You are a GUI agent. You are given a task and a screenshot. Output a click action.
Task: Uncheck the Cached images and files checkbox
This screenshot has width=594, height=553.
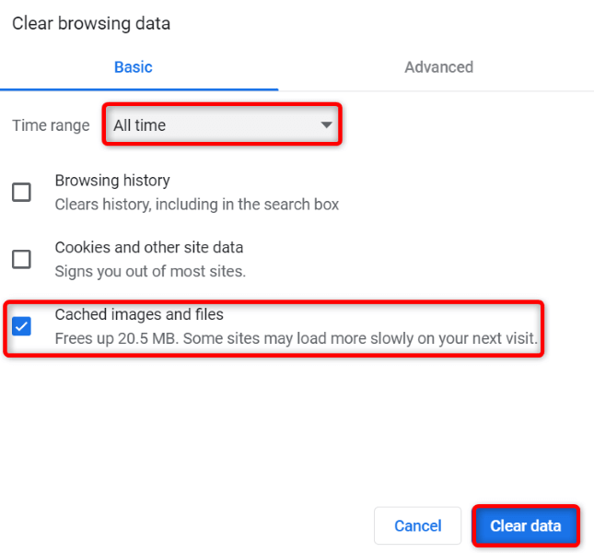[21, 326]
